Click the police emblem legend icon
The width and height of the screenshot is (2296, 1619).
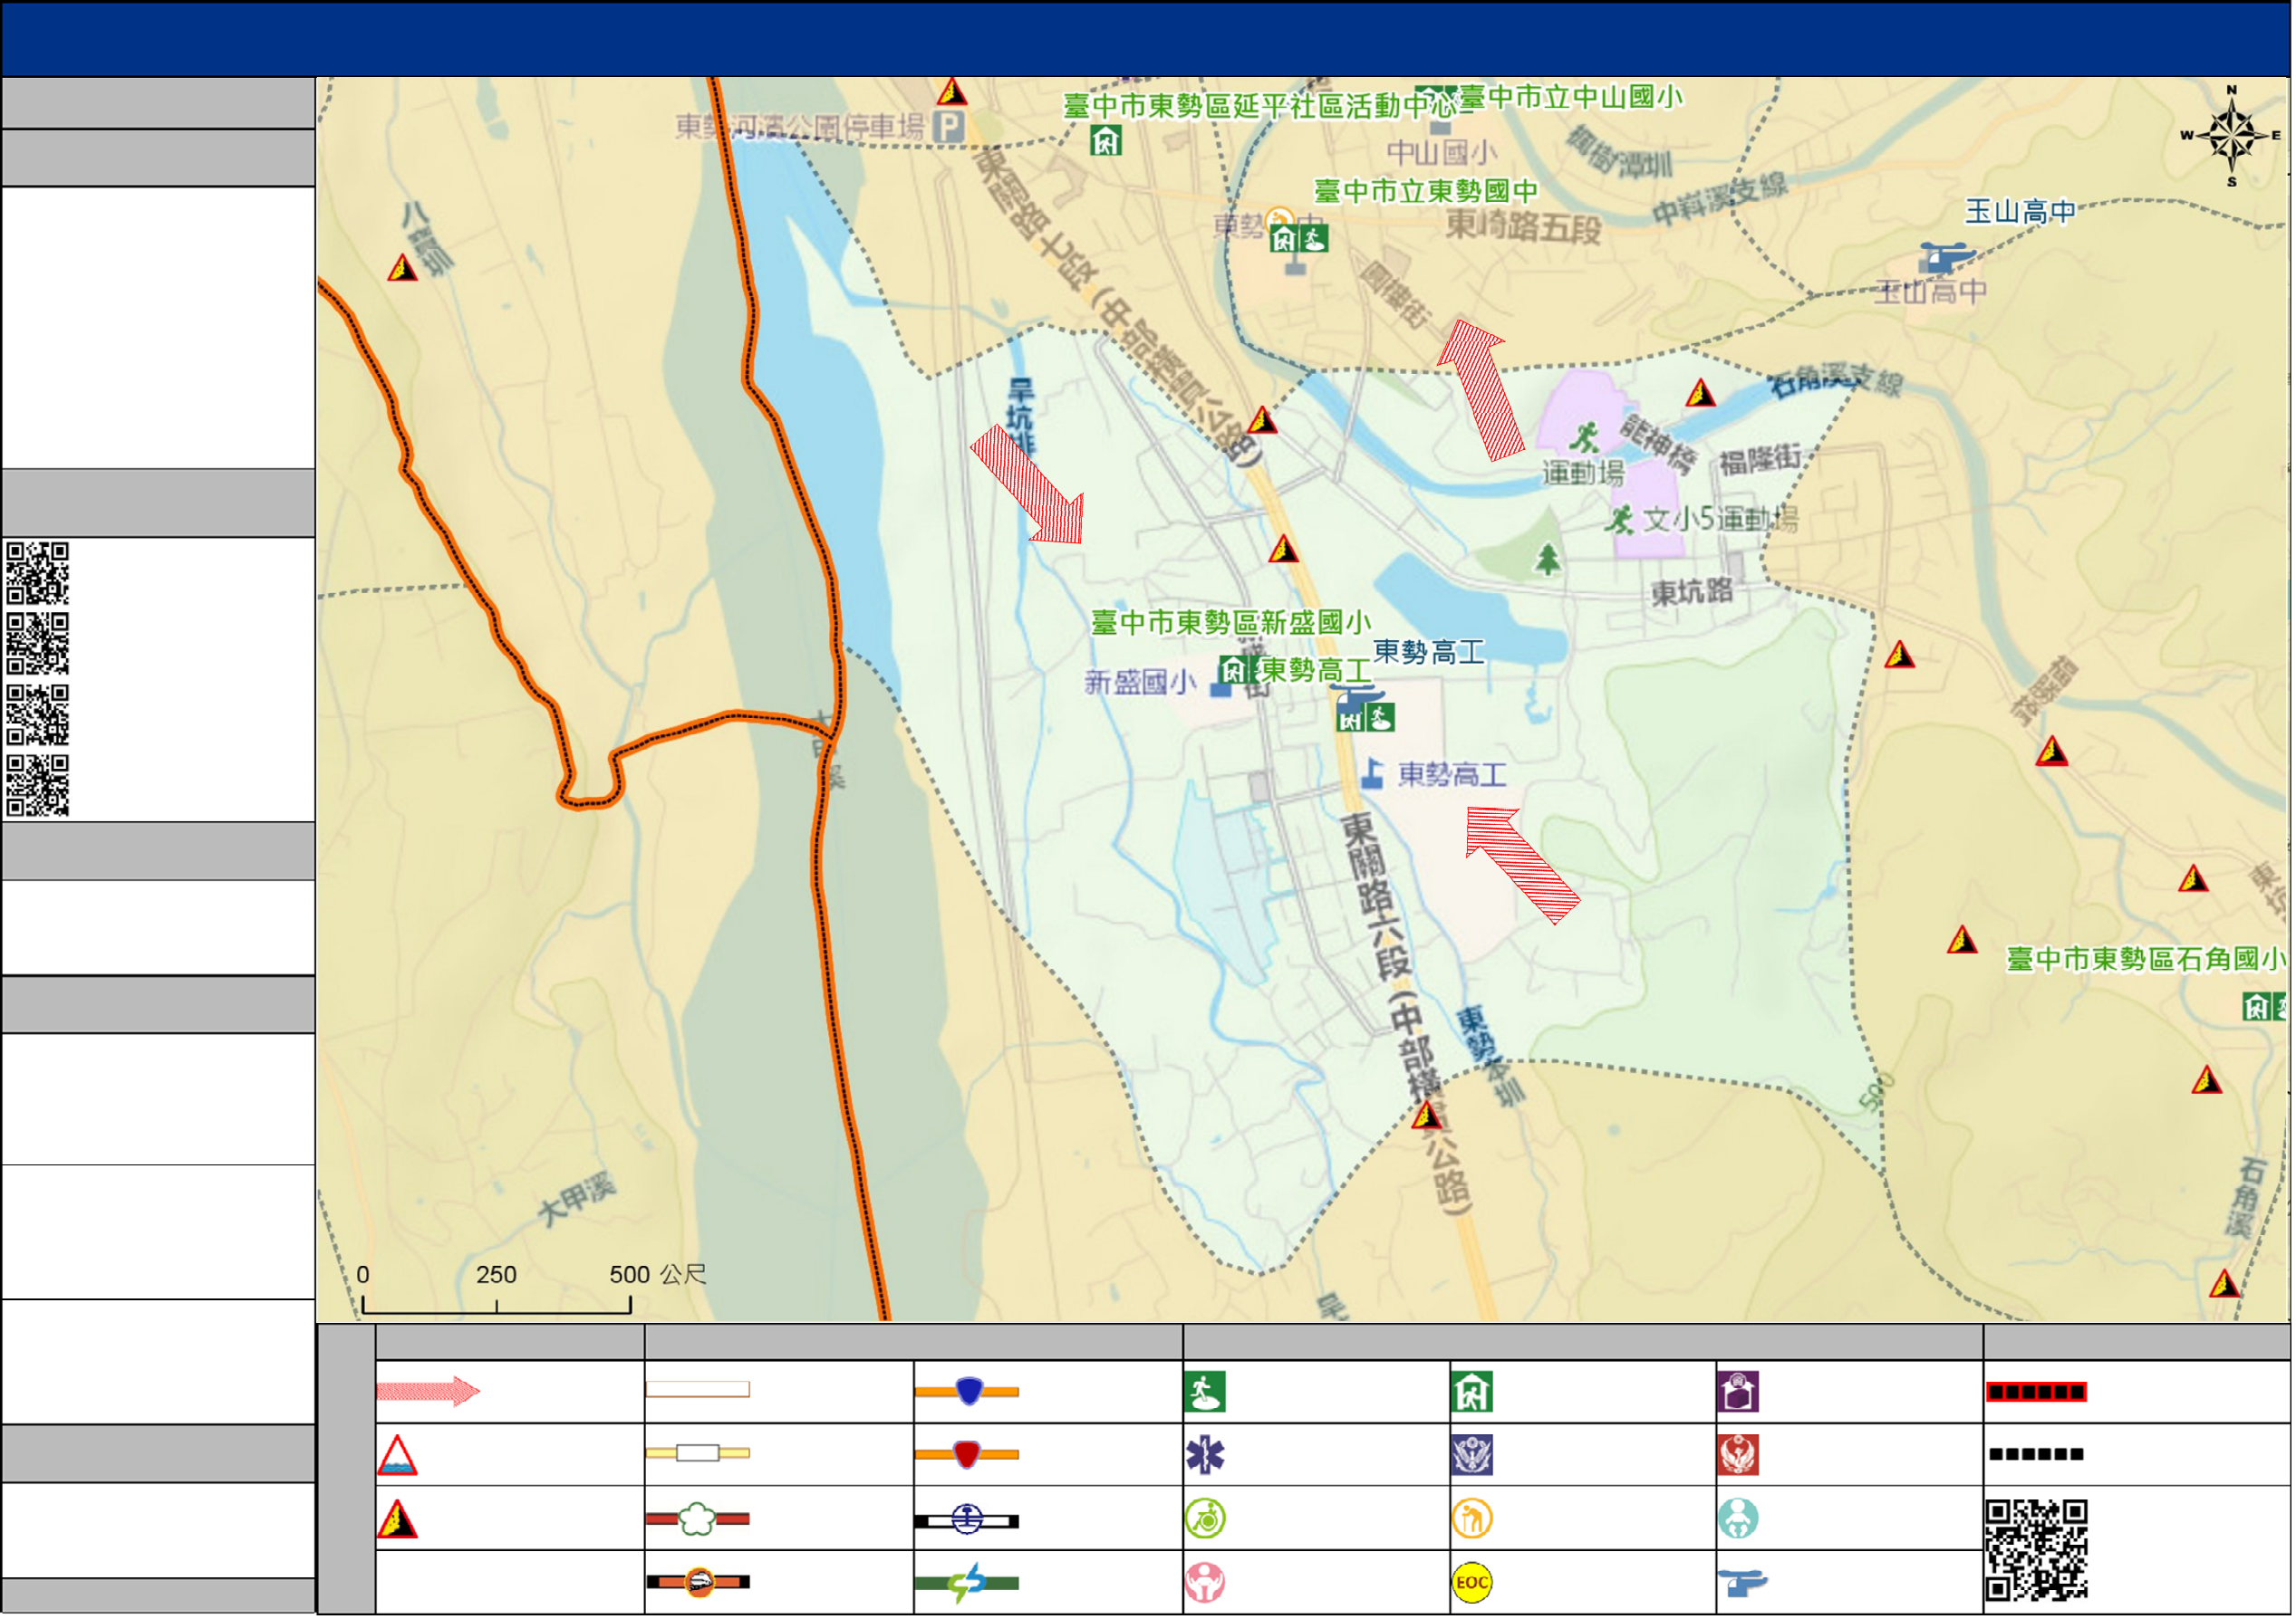[x=1472, y=1456]
